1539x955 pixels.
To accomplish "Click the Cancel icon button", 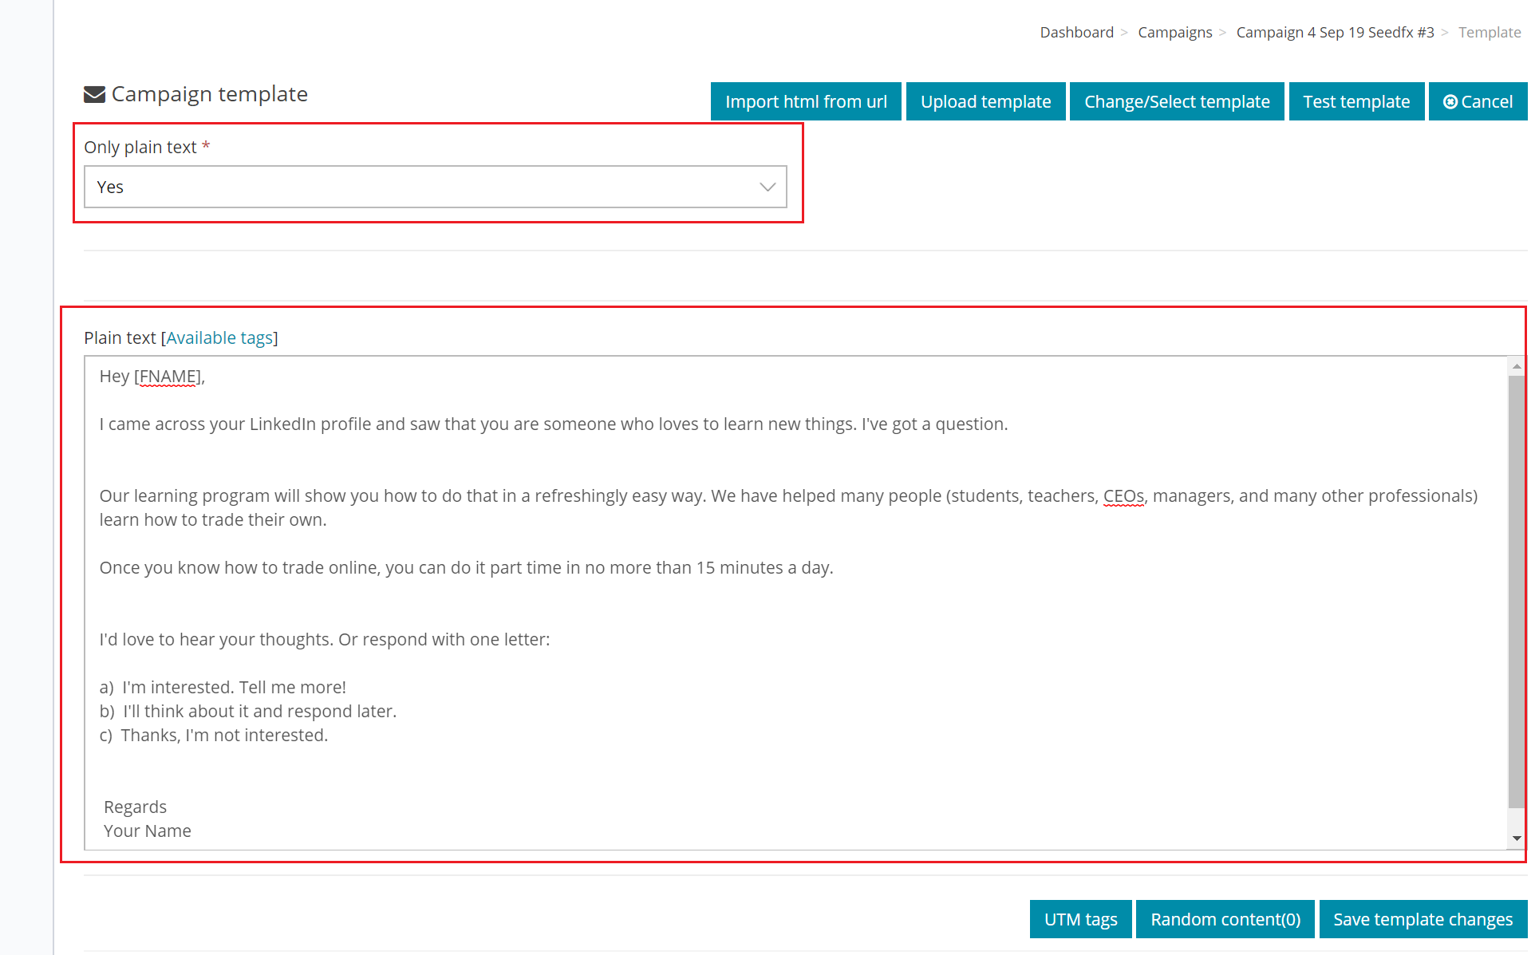I will point(1450,100).
